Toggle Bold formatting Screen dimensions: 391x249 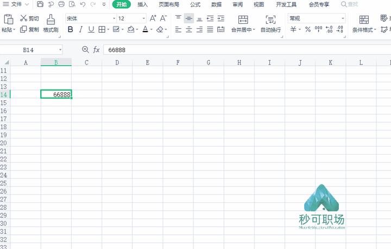coord(70,30)
